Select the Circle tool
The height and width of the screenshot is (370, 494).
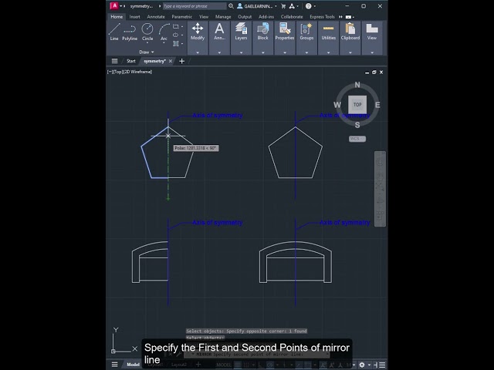(x=147, y=32)
